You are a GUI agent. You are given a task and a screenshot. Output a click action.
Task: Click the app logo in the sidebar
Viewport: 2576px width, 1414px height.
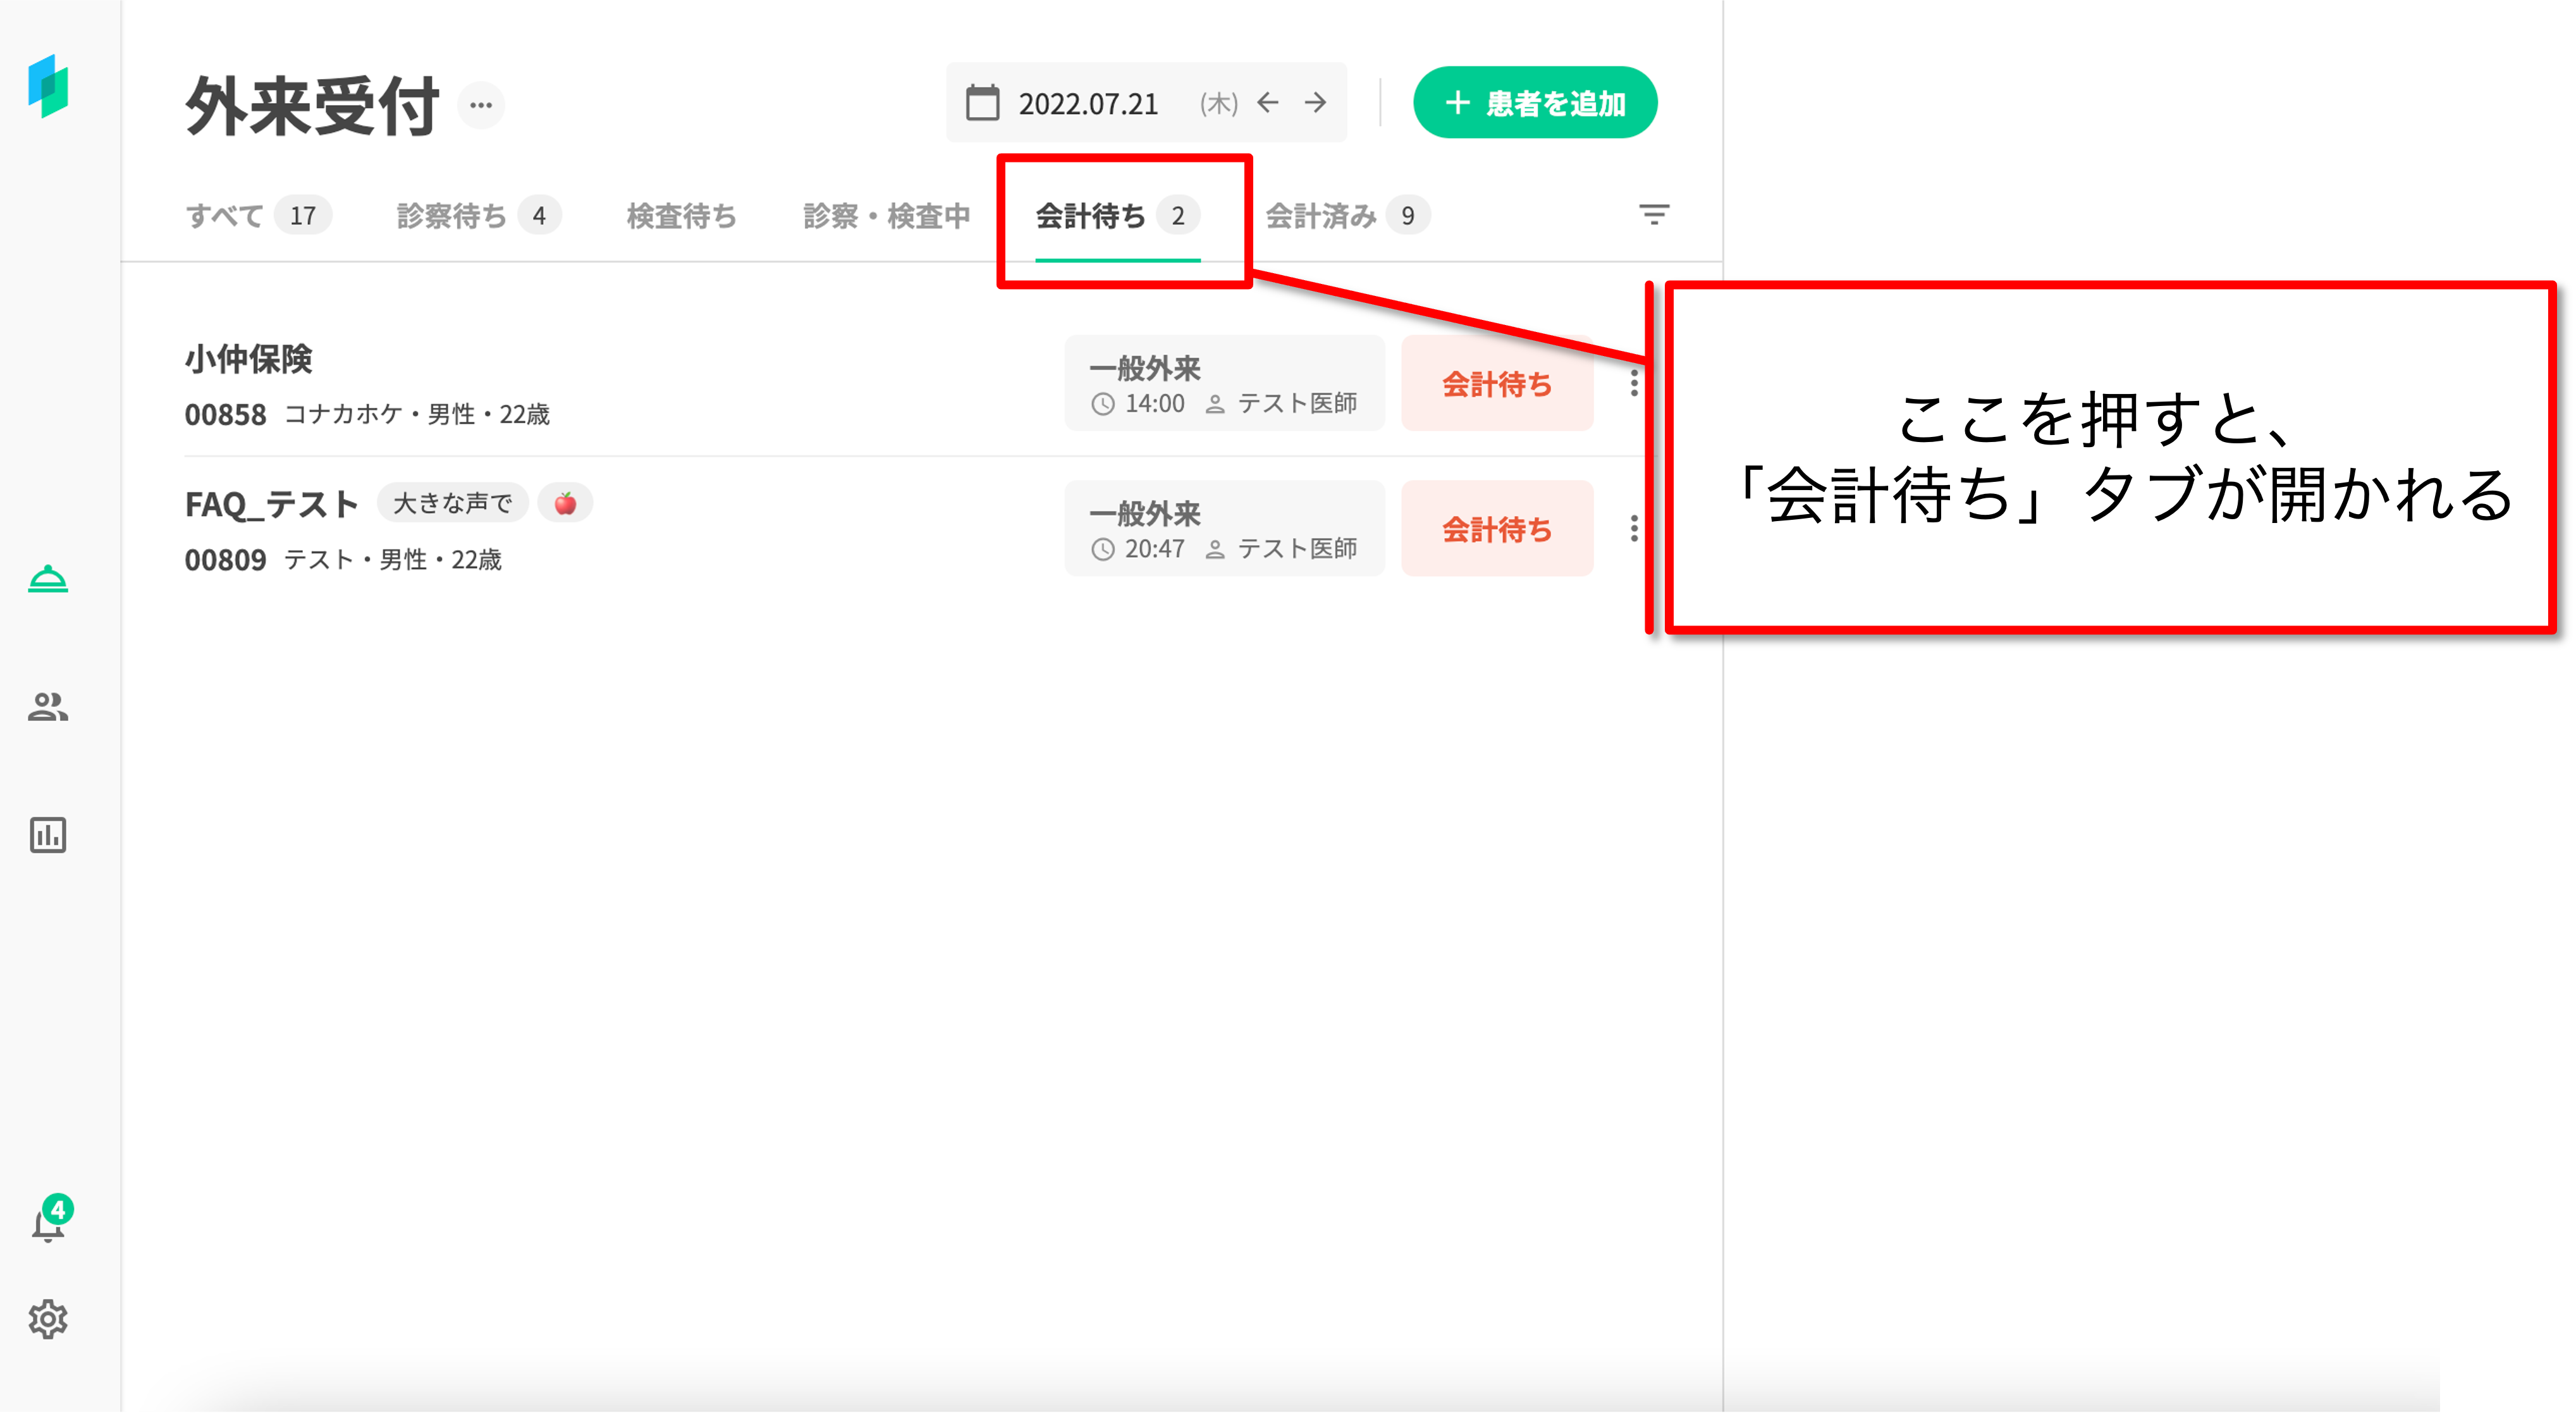click(48, 86)
